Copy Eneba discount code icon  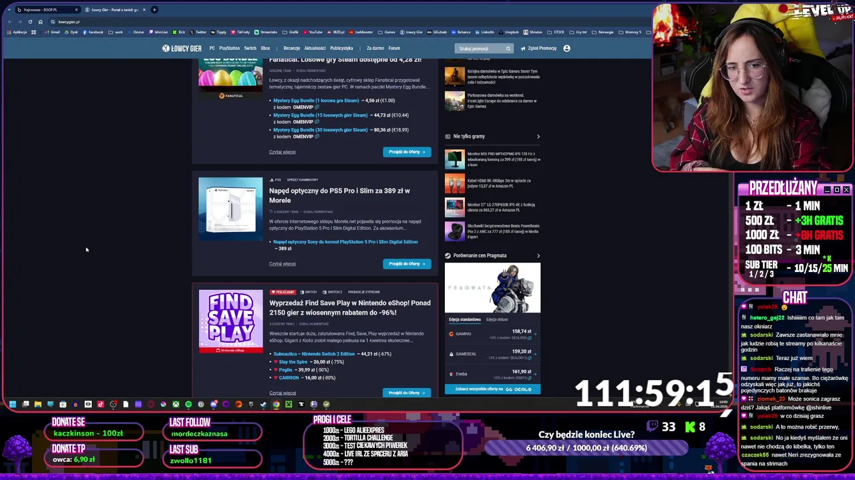(530, 377)
